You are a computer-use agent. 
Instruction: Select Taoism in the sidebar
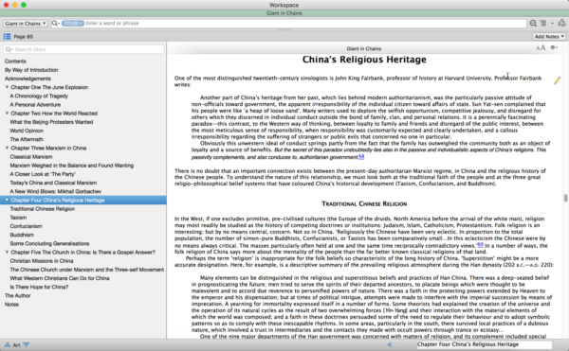point(18,218)
